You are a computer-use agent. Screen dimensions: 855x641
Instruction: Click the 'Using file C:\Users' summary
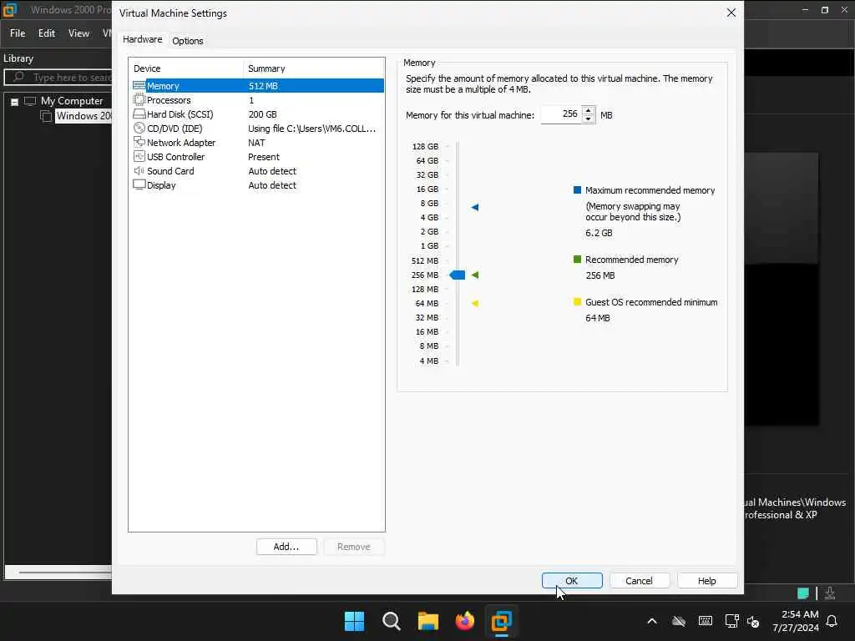point(312,128)
